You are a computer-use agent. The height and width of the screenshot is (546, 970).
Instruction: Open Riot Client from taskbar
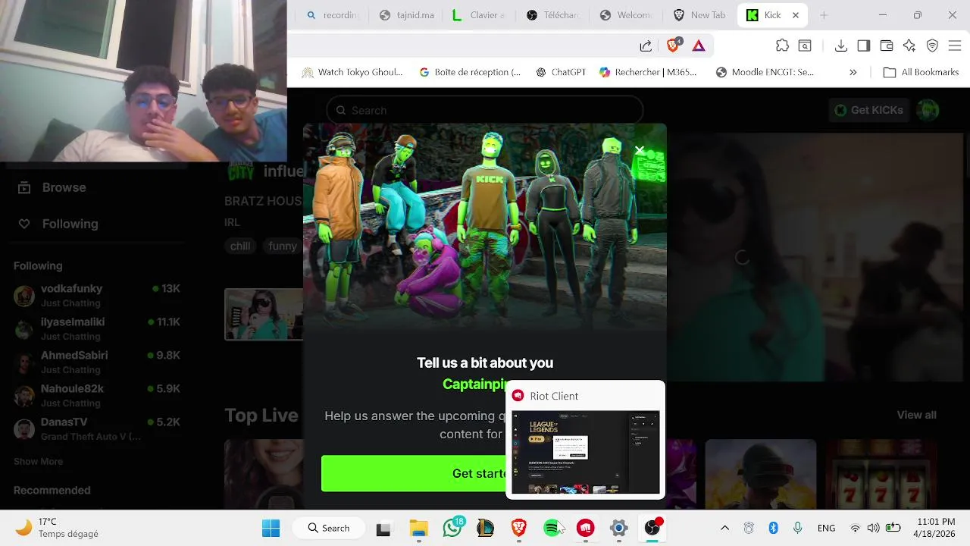click(585, 528)
